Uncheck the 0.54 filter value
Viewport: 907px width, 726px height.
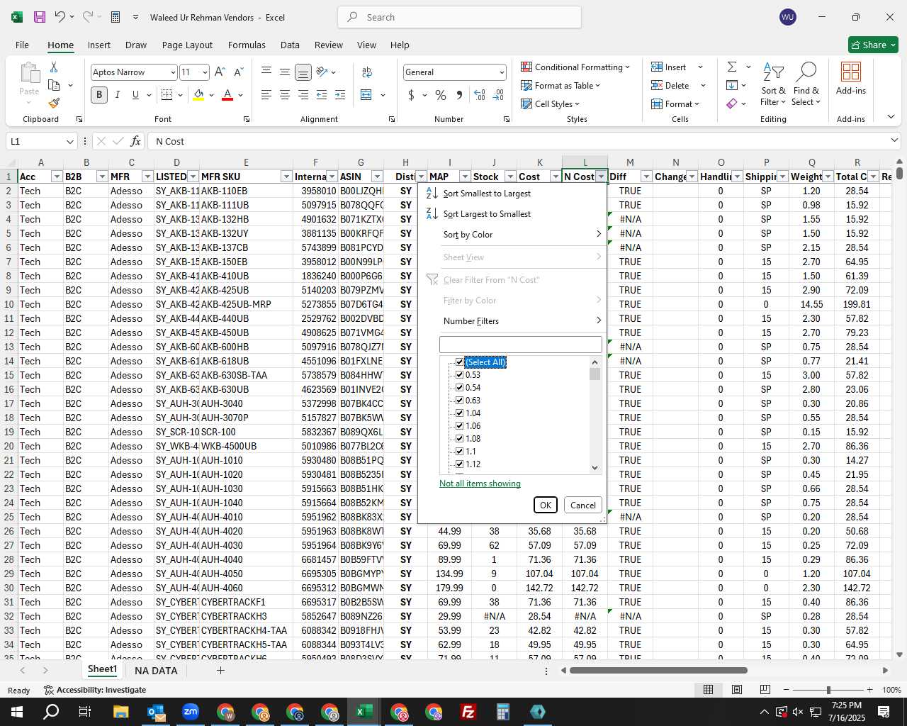click(459, 388)
